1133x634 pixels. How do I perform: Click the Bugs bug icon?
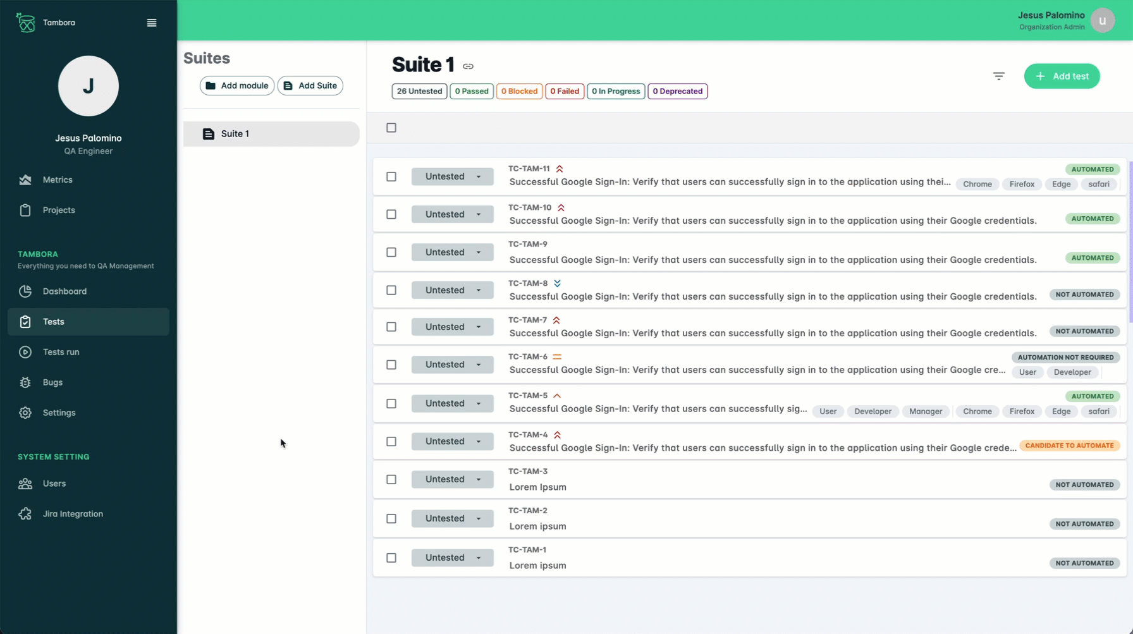25,382
